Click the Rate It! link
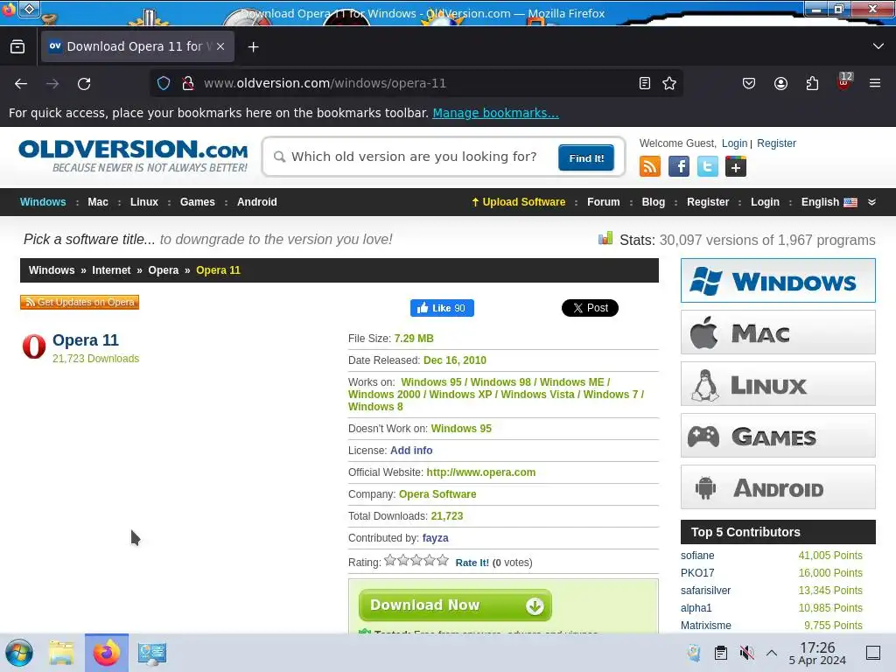 tap(472, 563)
